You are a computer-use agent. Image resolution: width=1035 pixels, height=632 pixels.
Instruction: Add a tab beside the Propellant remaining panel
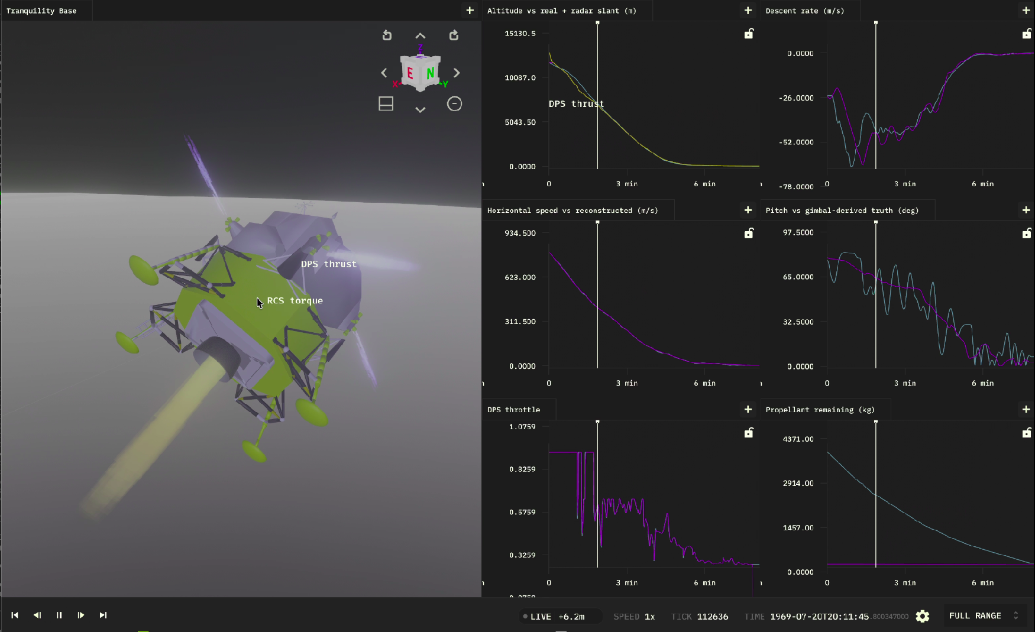click(1026, 410)
